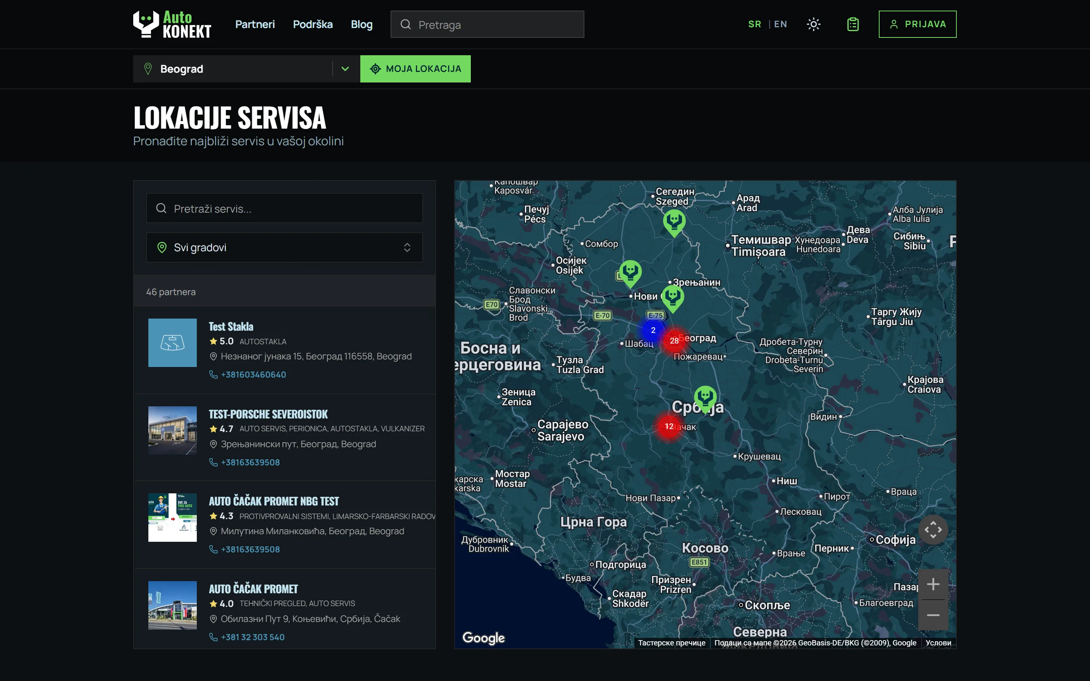Click the up-down arrows on Svi gradovi

[407, 247]
